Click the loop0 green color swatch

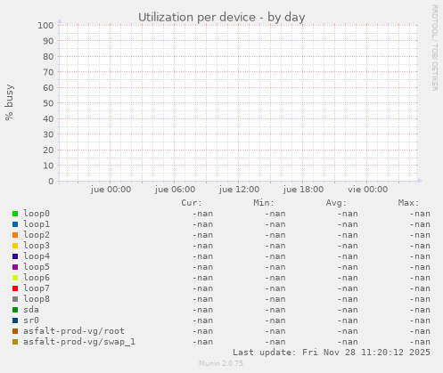[15, 214]
